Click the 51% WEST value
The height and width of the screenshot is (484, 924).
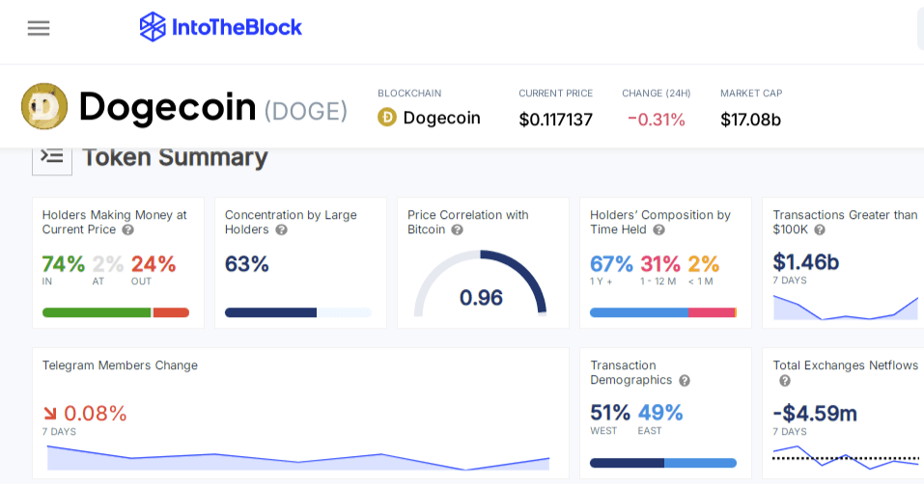(x=610, y=413)
